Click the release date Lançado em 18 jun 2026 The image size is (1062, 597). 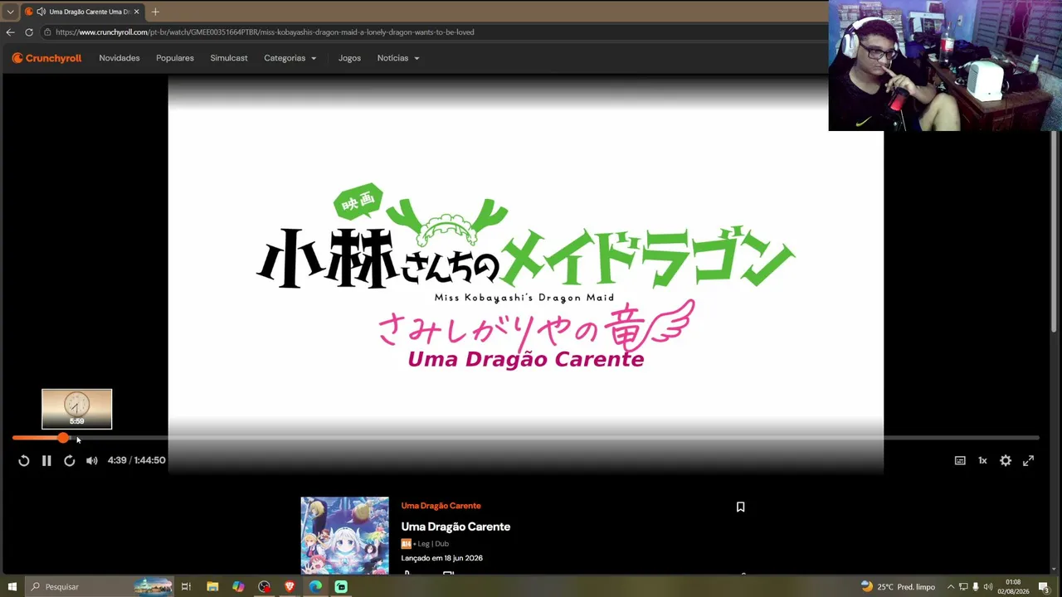[x=441, y=558]
